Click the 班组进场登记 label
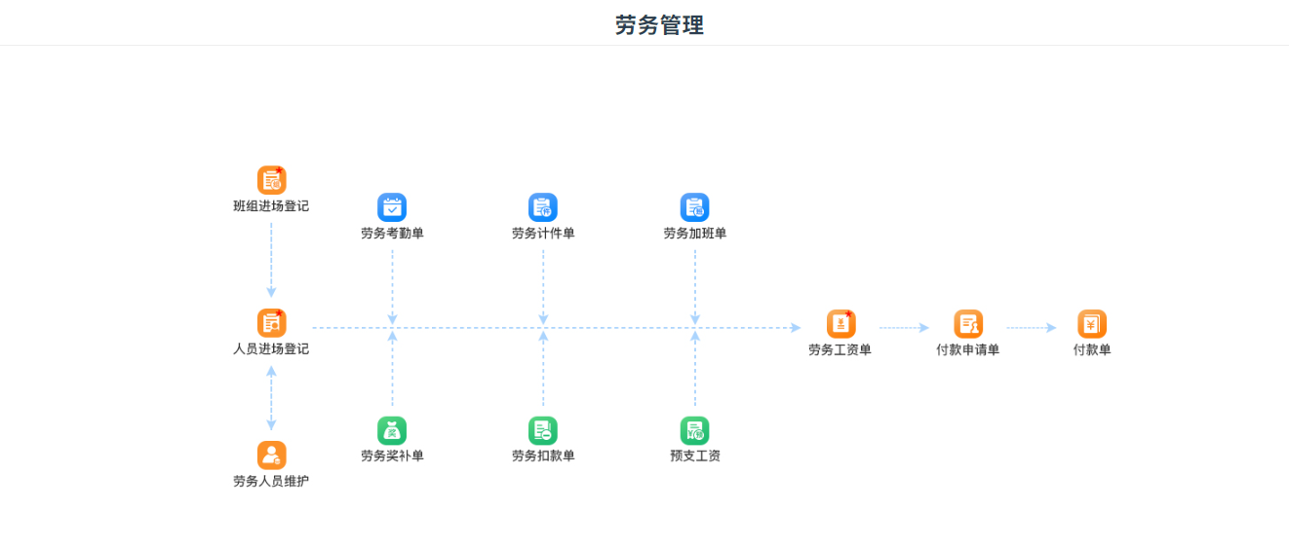This screenshot has width=1289, height=547. (271, 206)
